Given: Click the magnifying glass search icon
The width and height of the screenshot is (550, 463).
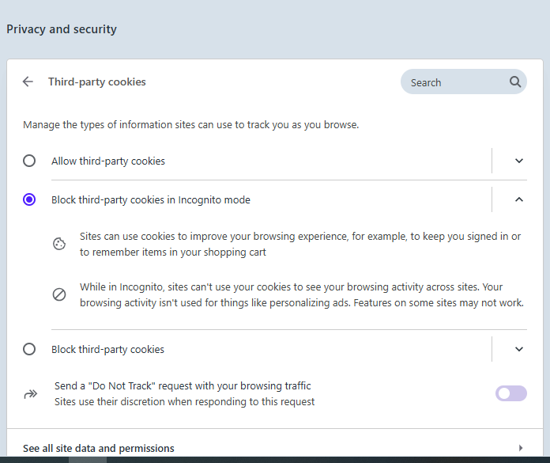Looking at the screenshot, I should pos(515,82).
